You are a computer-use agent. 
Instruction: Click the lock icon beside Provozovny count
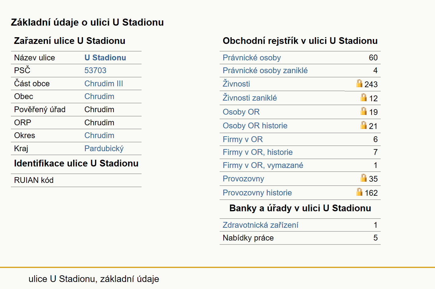click(364, 178)
